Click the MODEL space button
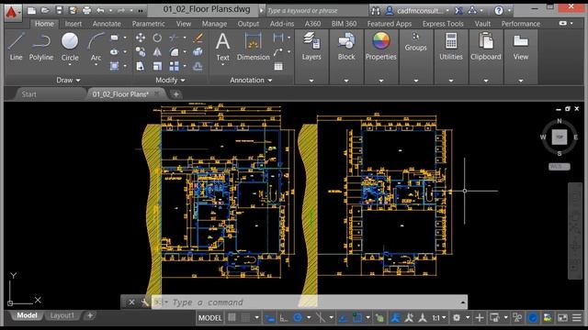 (209, 318)
